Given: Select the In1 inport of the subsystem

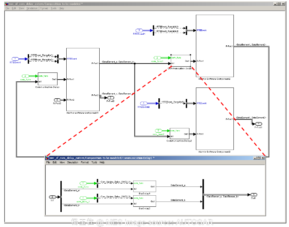Looking at the screenshot, I should coord(52,197).
